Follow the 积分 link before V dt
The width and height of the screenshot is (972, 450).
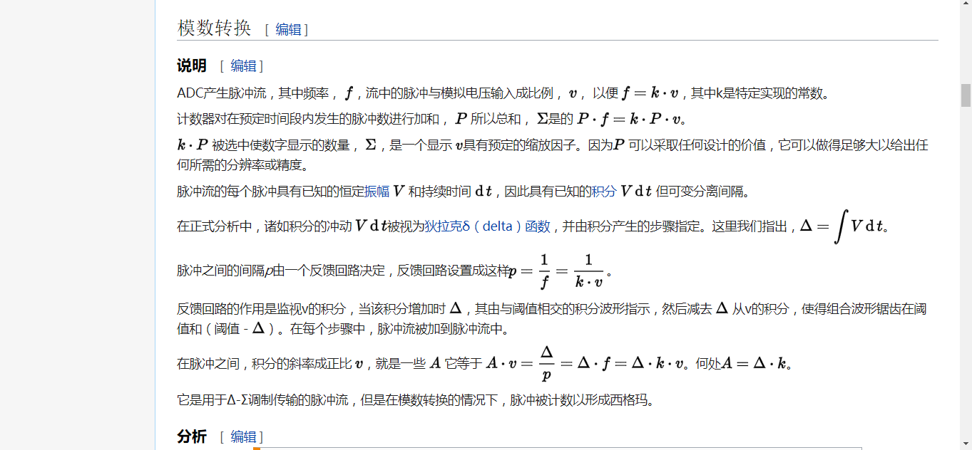click(604, 191)
